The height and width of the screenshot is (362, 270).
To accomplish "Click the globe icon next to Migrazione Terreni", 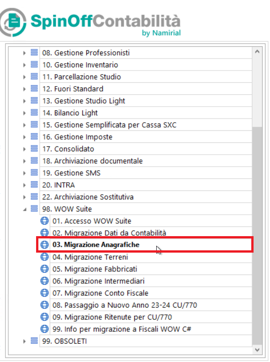I will pyautogui.click(x=44, y=257).
